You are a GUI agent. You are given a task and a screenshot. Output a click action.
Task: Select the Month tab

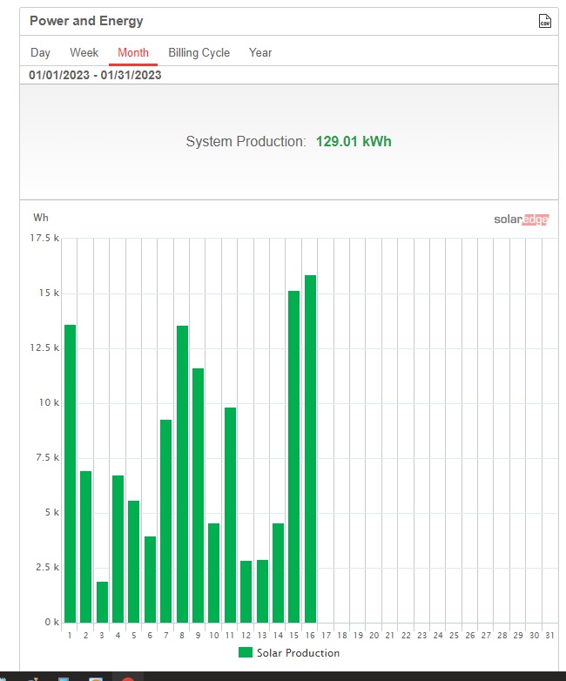tap(133, 53)
